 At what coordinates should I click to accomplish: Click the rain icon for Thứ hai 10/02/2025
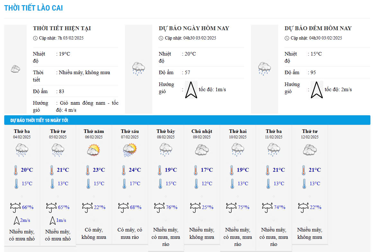pyautogui.click(x=238, y=150)
